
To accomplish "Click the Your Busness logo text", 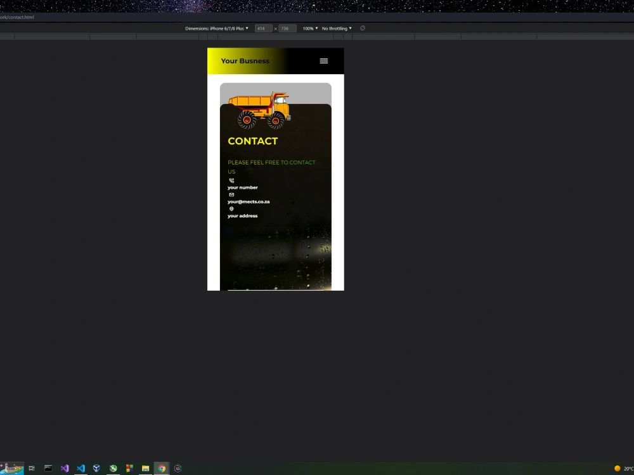I will (x=245, y=61).
